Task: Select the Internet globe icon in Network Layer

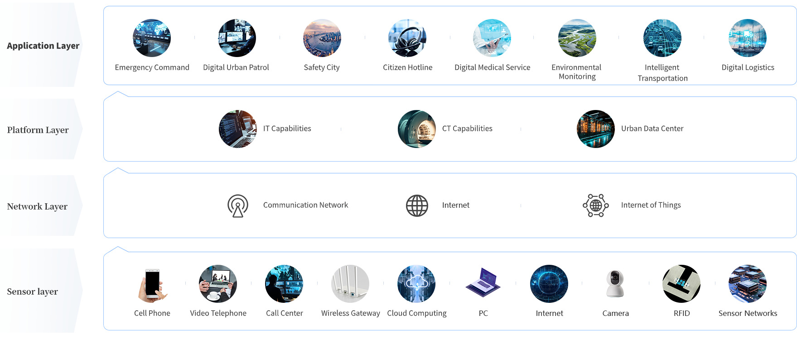Action: 417,206
